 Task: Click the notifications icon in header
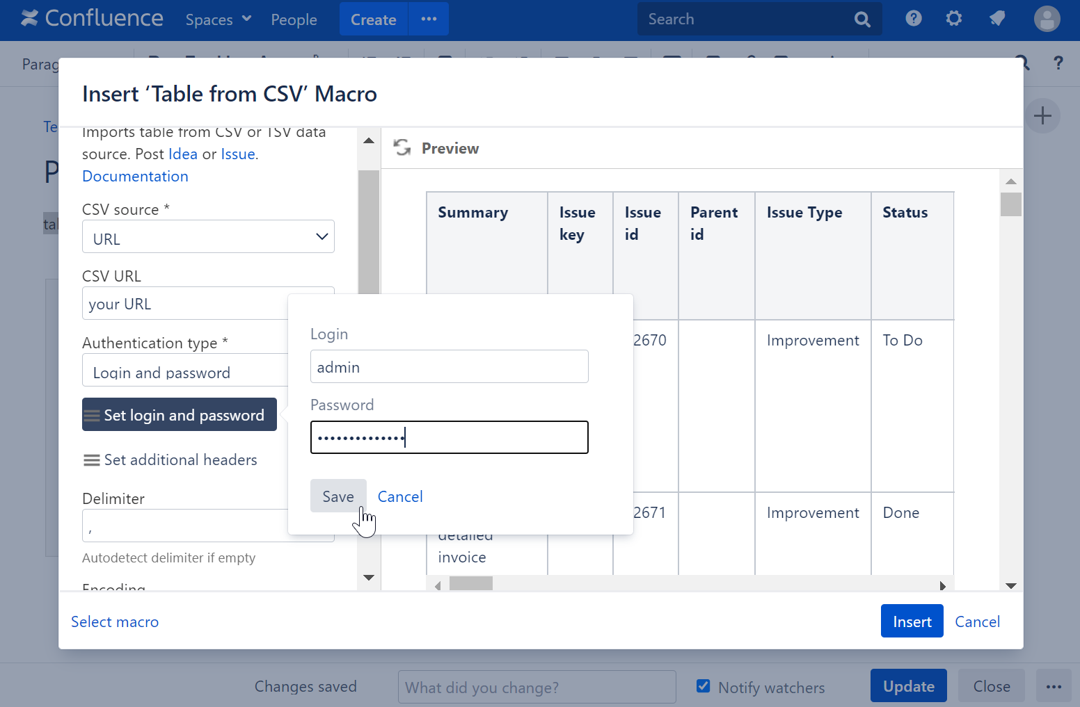click(996, 19)
